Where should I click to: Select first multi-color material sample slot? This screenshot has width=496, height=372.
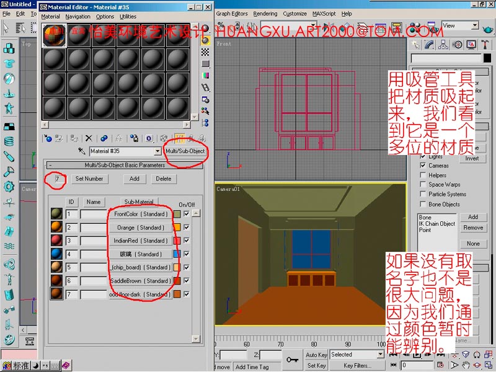[54, 35]
